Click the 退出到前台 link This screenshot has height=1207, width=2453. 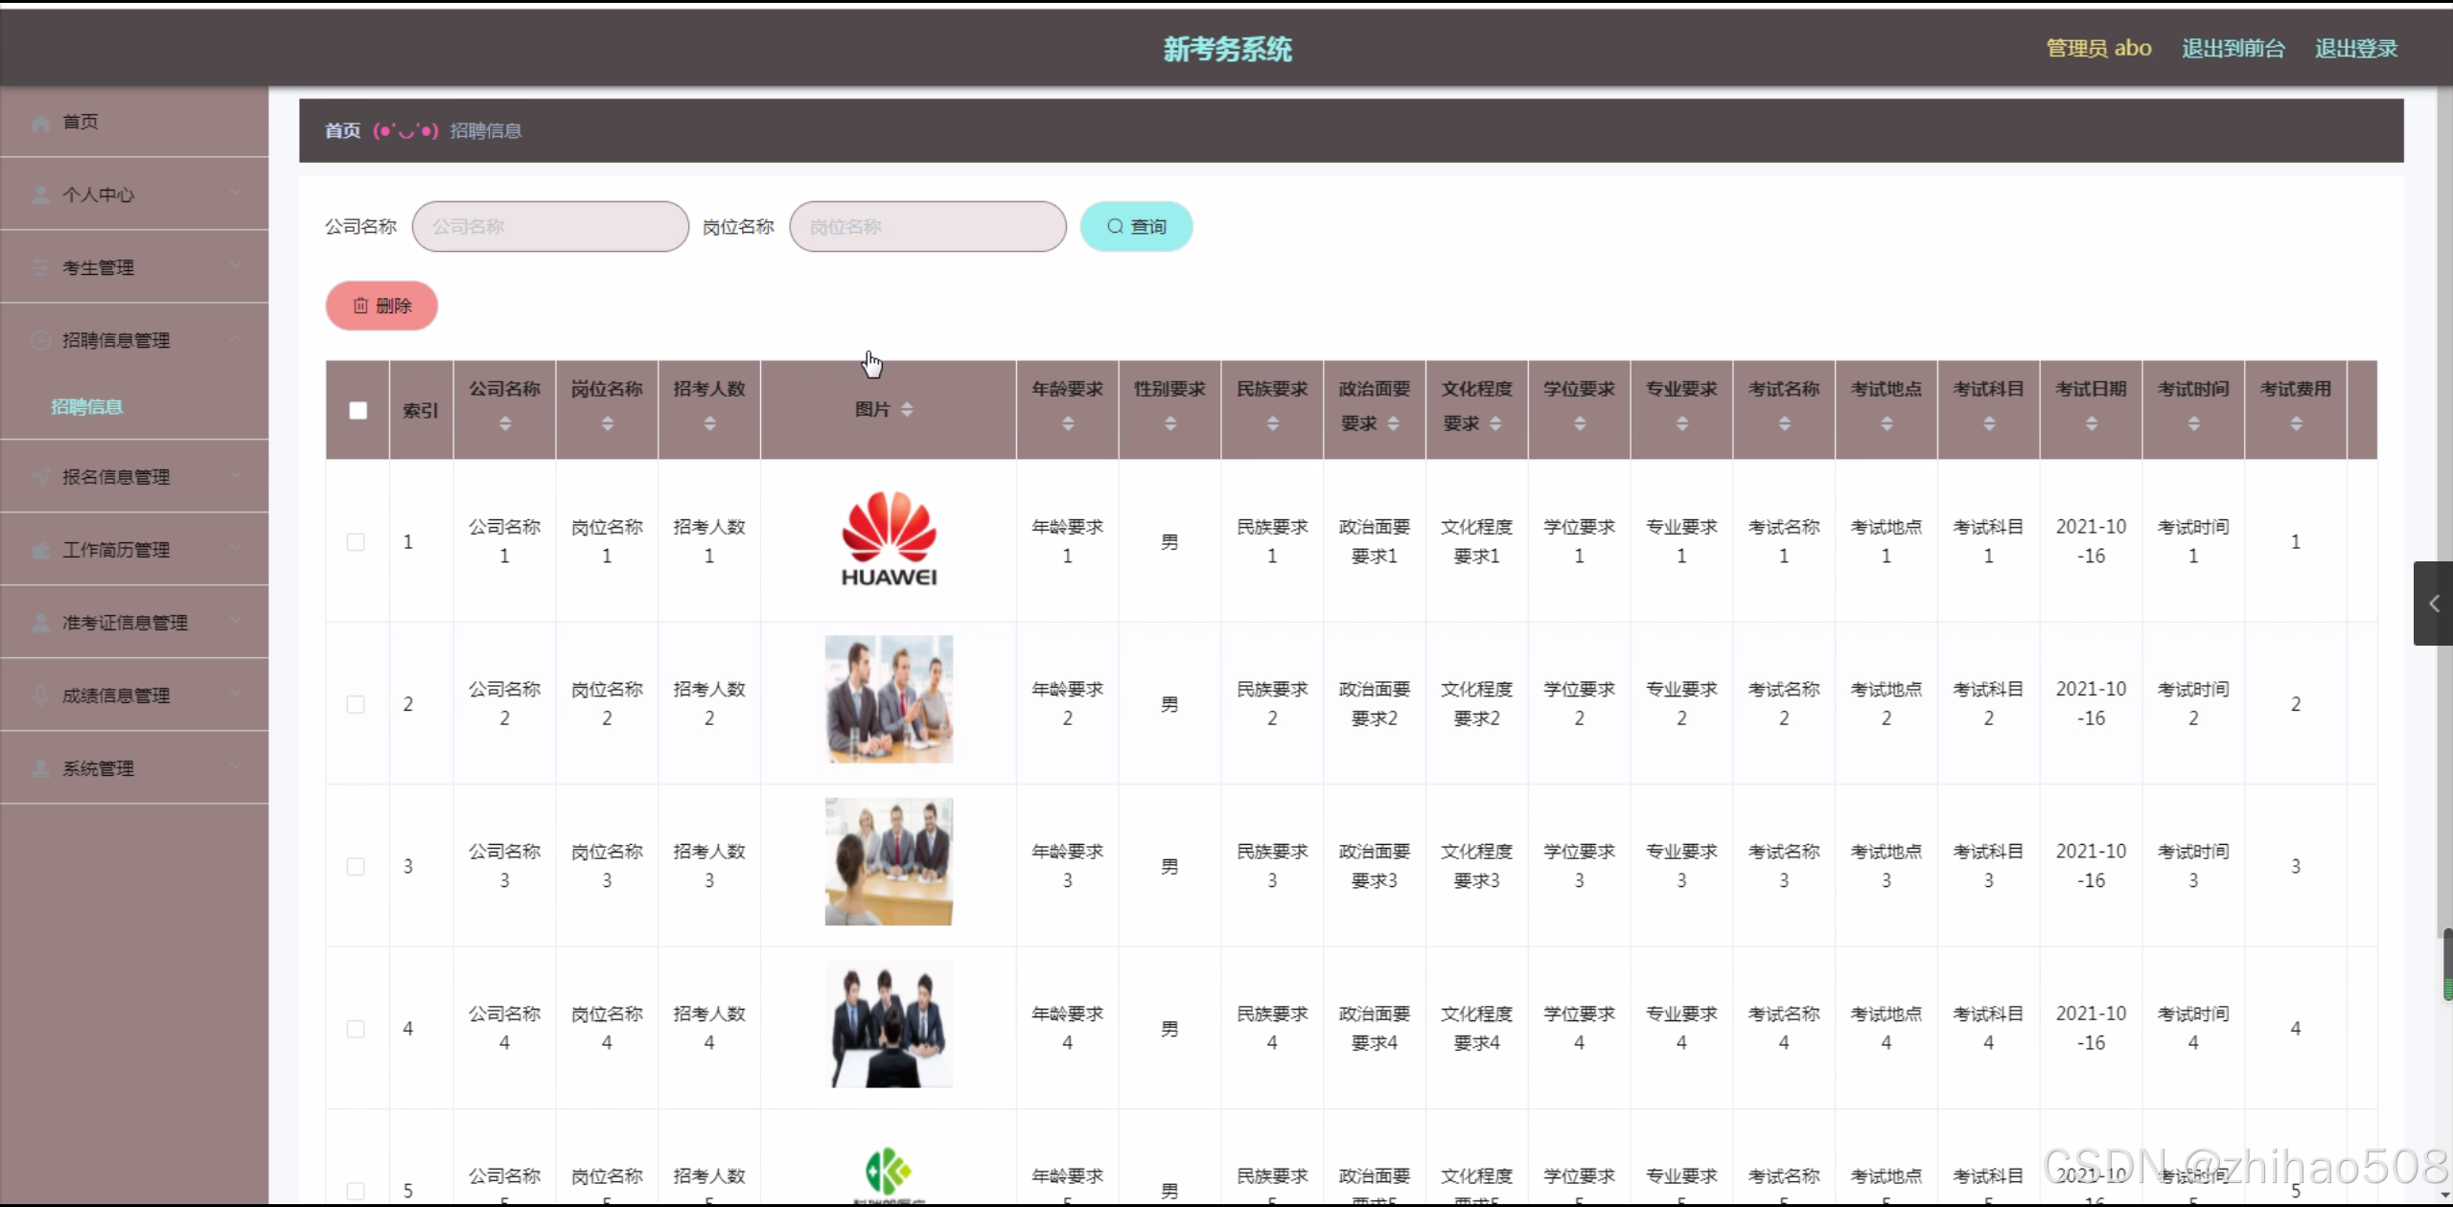pos(2233,49)
